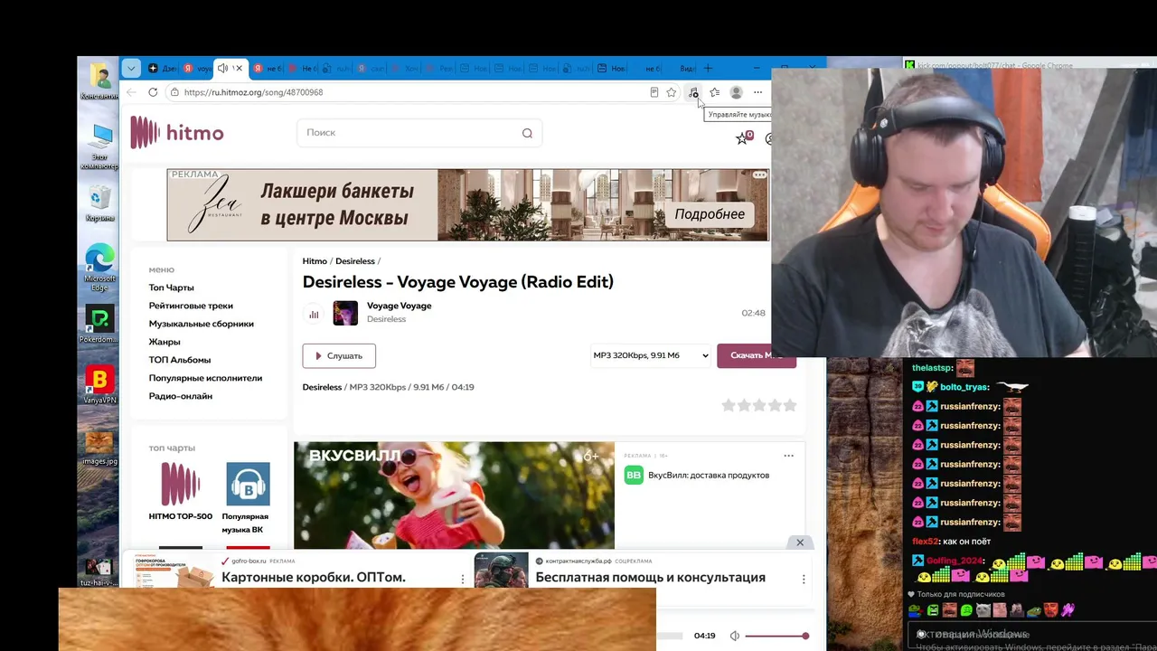1157x651 pixels.
Task: Click the address bar URL field
Action: pos(407,92)
